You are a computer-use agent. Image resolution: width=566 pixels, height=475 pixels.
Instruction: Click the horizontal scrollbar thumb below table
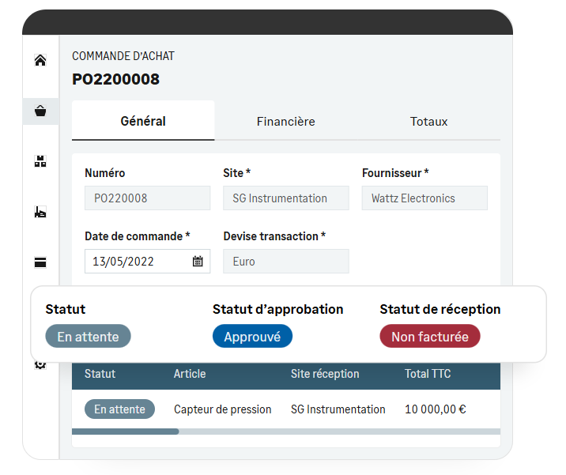click(125, 432)
